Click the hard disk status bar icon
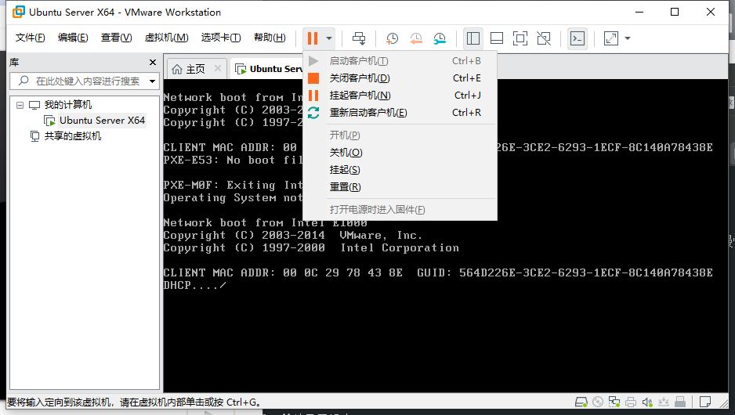The height and width of the screenshot is (415, 735). 581,402
